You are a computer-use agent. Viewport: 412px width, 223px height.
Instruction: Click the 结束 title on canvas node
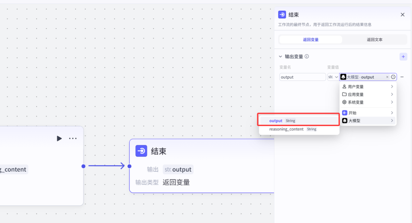click(158, 151)
